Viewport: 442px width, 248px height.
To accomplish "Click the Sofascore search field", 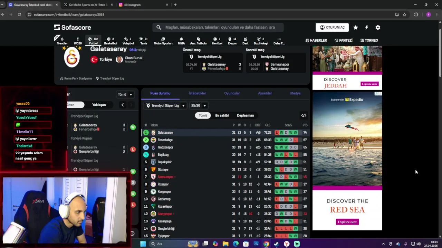I will tap(218, 28).
